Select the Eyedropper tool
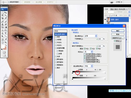 click(6, 39)
